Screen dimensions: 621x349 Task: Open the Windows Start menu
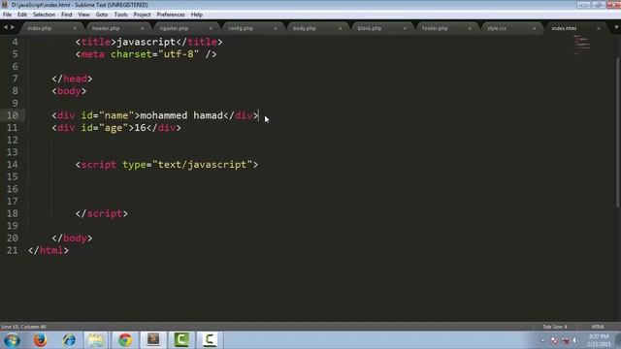pyautogui.click(x=12, y=340)
